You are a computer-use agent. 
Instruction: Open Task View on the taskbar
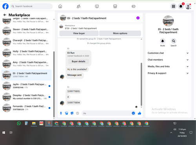(11, 132)
